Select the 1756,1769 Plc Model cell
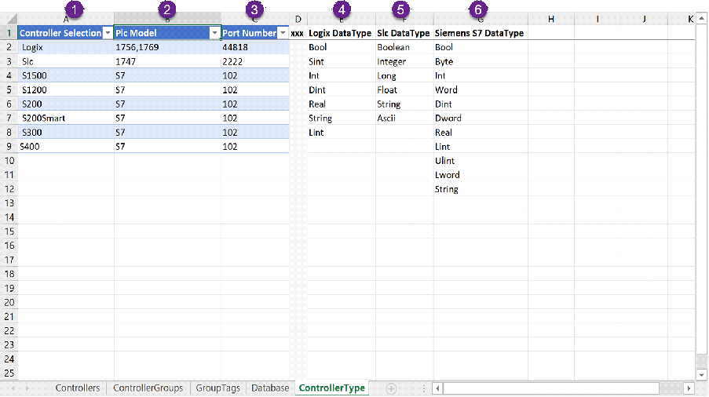This screenshot has width=709, height=397. point(167,47)
